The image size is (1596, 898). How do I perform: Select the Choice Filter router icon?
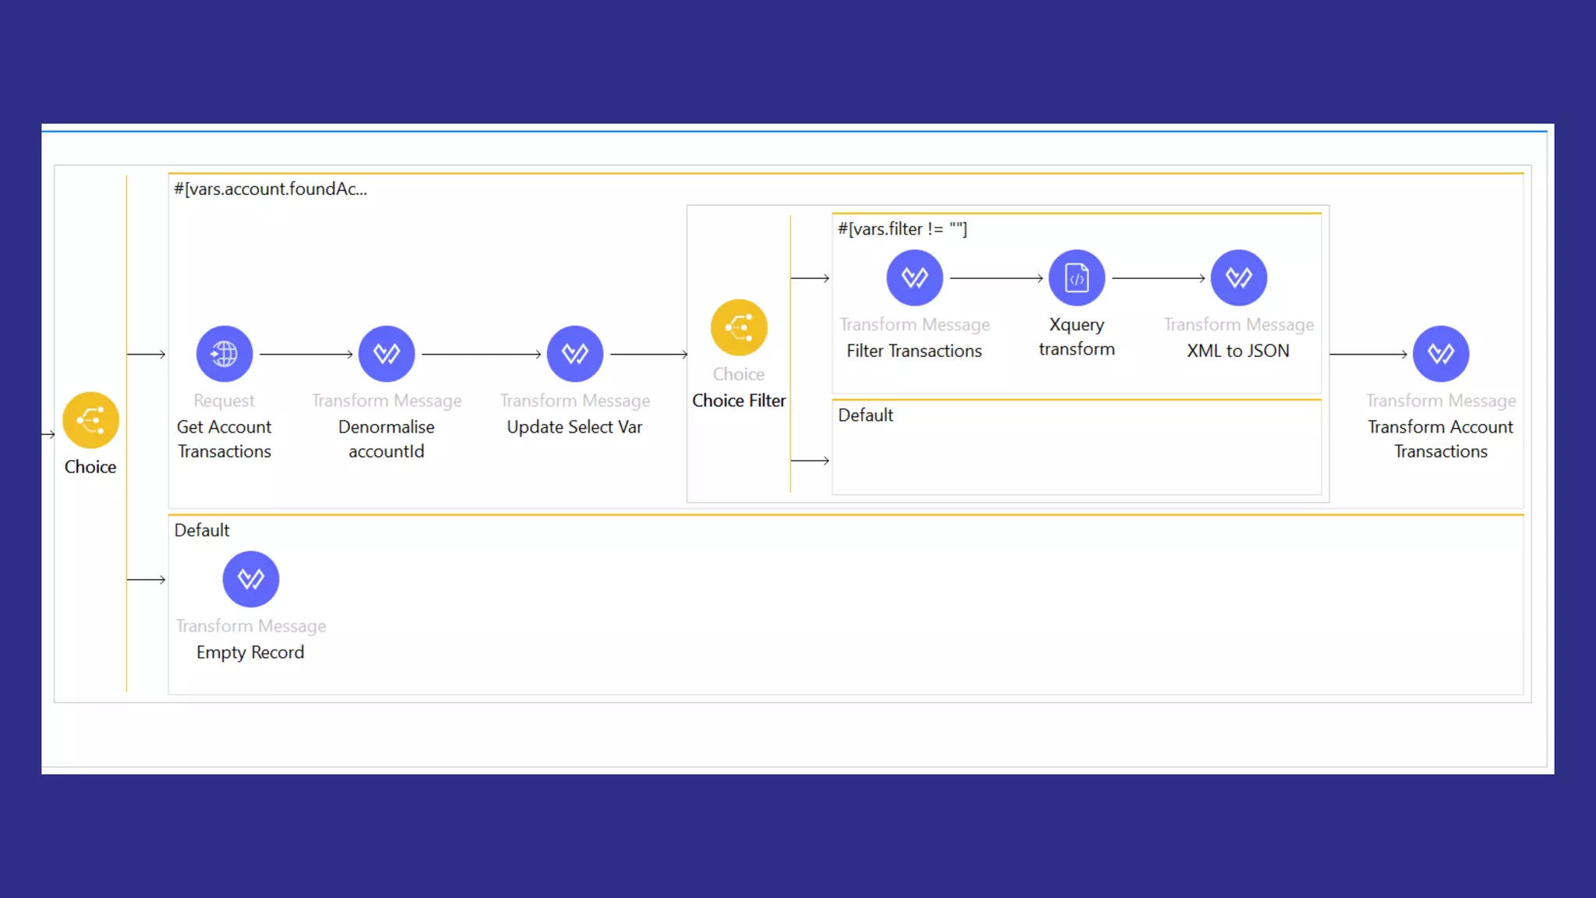(x=739, y=327)
